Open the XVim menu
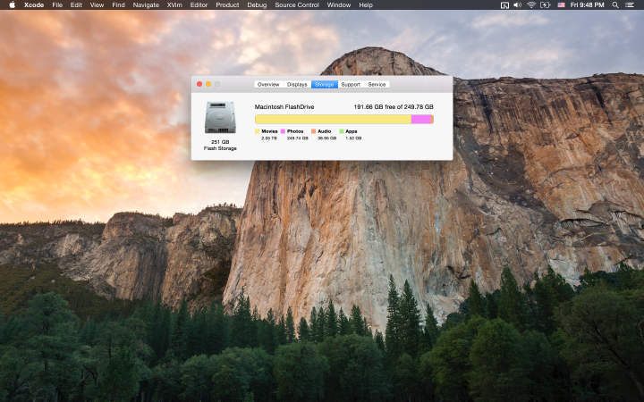 pos(174,5)
